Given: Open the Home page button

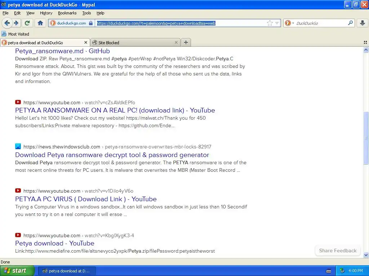Looking at the screenshot, I should tap(40, 23).
